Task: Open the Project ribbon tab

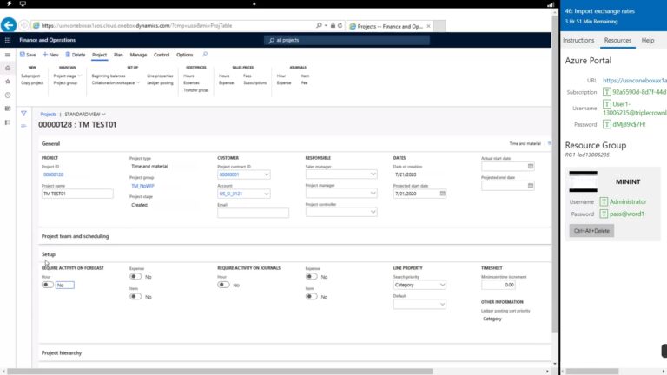Action: (100, 55)
